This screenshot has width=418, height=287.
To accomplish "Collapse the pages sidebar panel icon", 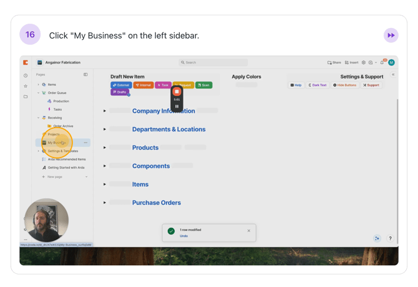I will click(x=85, y=75).
